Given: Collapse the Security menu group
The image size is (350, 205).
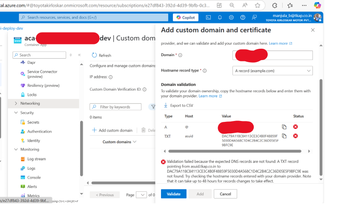Looking at the screenshot, I should coord(16,113).
